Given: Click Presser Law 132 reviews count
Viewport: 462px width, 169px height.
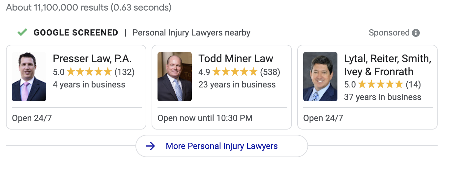Looking at the screenshot, I should [125, 72].
